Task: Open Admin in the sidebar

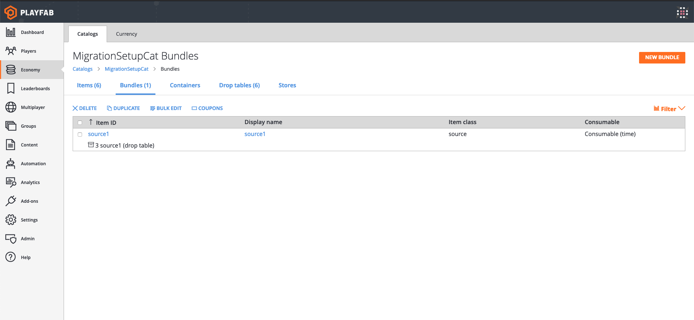Action: (32, 238)
